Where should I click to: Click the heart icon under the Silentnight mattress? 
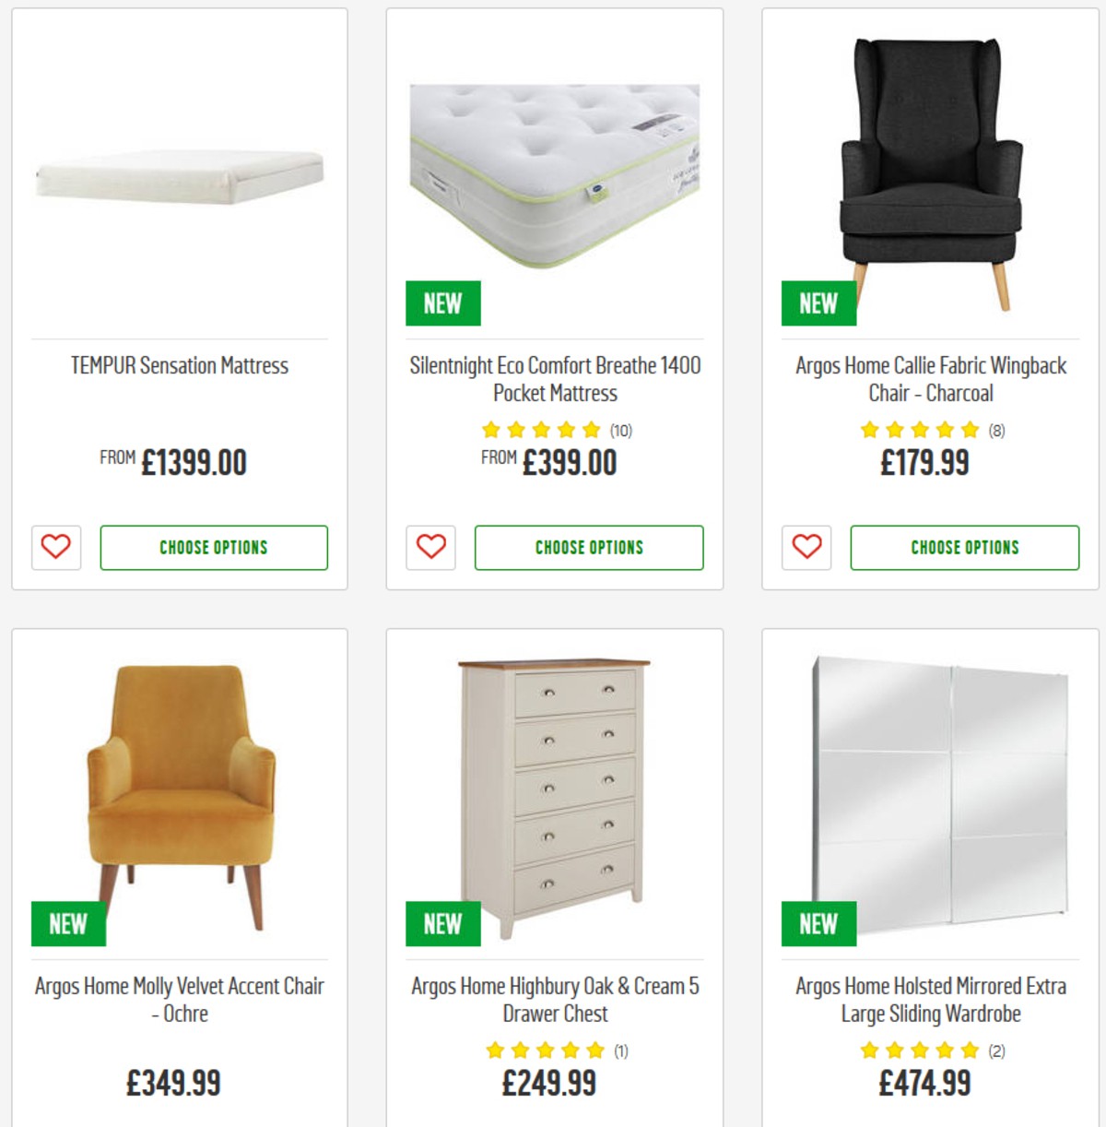tap(430, 548)
